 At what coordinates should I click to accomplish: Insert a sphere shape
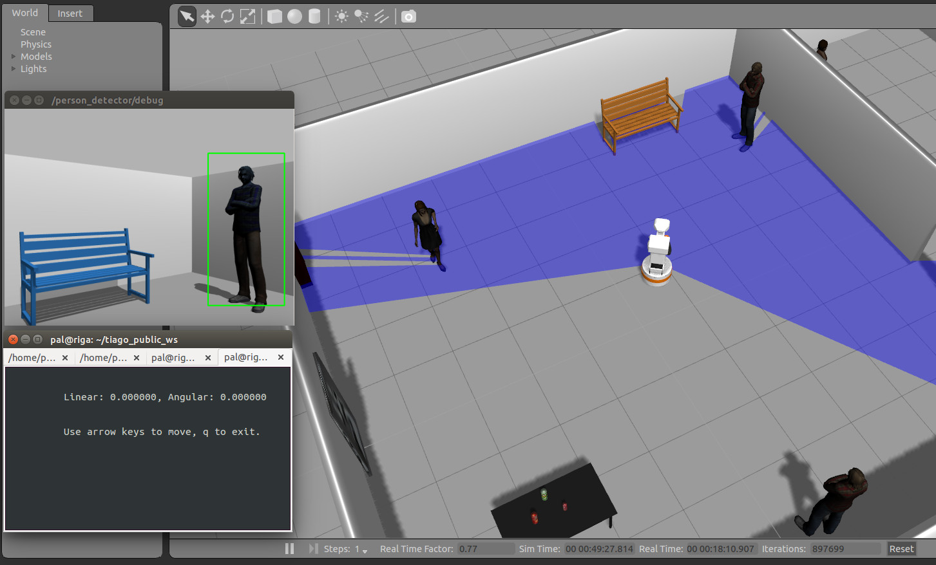tap(294, 16)
